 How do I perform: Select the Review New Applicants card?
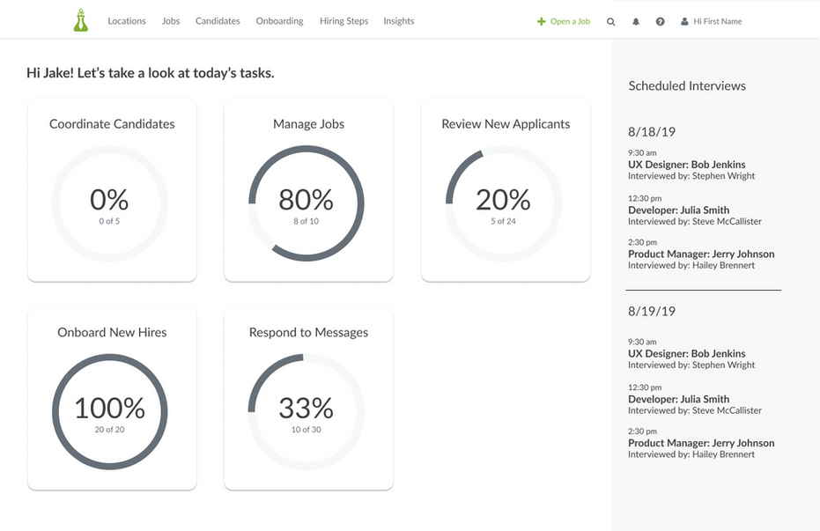point(506,191)
